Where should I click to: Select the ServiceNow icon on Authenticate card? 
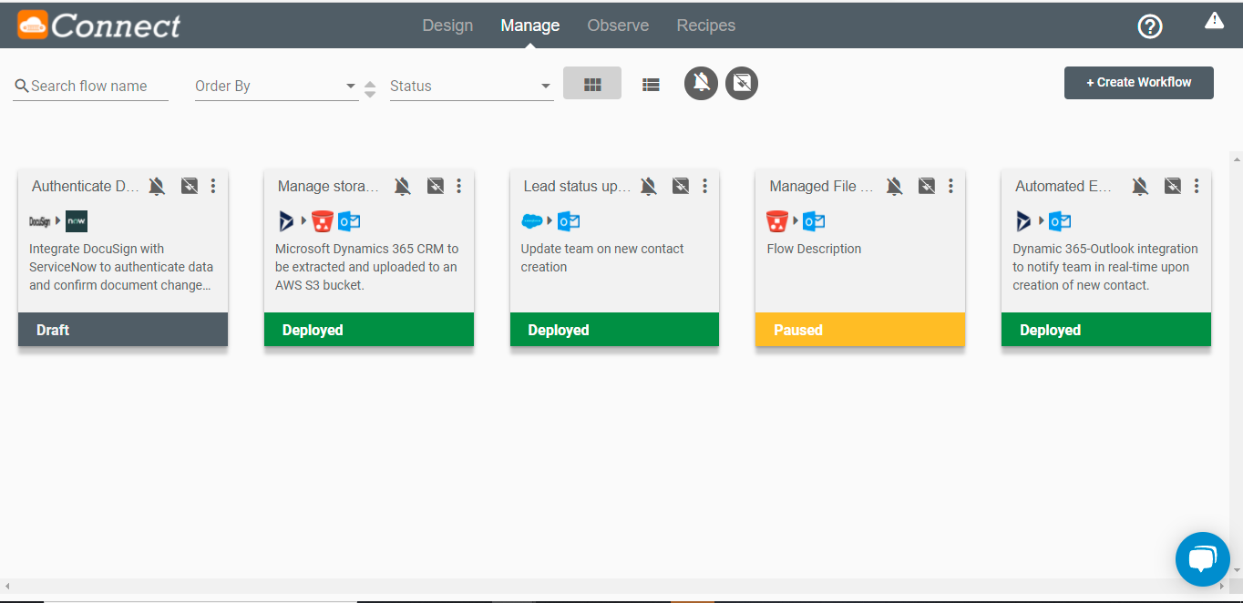click(76, 220)
